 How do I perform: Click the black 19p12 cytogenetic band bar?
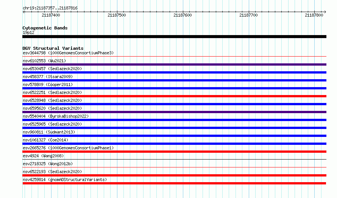(x=174, y=37)
